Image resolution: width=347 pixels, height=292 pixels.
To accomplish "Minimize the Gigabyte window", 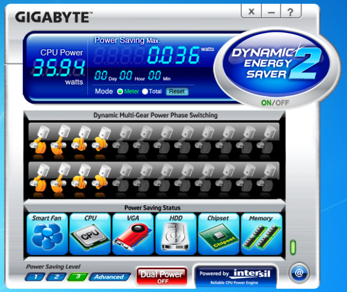I will pos(271,12).
